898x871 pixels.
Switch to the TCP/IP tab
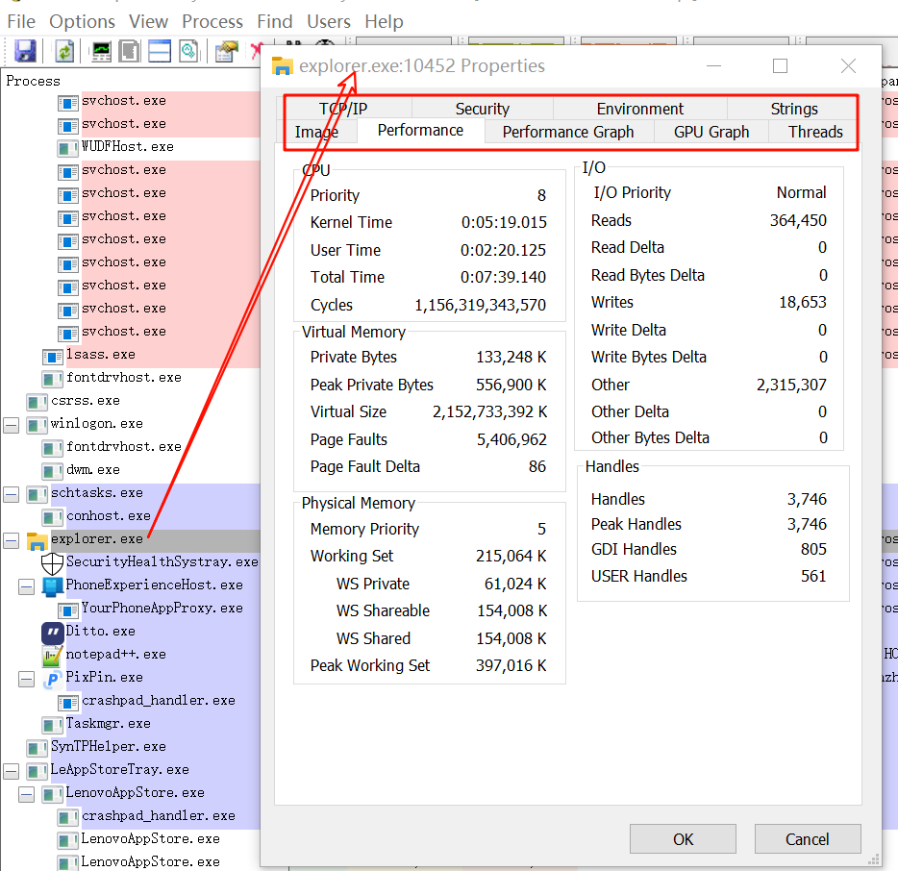click(342, 108)
